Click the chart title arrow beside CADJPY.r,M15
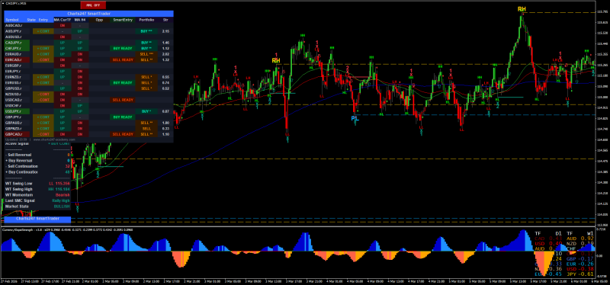610x285 pixels. (x=3, y=3)
